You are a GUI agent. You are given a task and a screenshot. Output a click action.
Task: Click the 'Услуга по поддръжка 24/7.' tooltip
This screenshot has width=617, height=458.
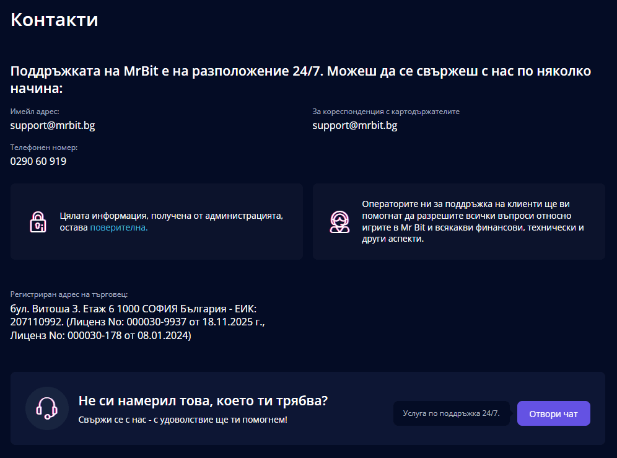click(x=452, y=413)
